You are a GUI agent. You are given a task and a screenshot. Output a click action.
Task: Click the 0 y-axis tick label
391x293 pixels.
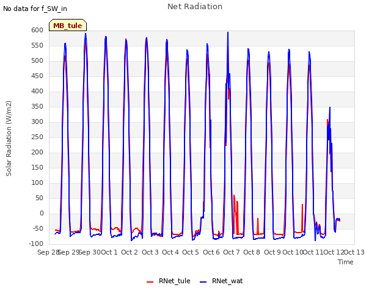coord(42,213)
